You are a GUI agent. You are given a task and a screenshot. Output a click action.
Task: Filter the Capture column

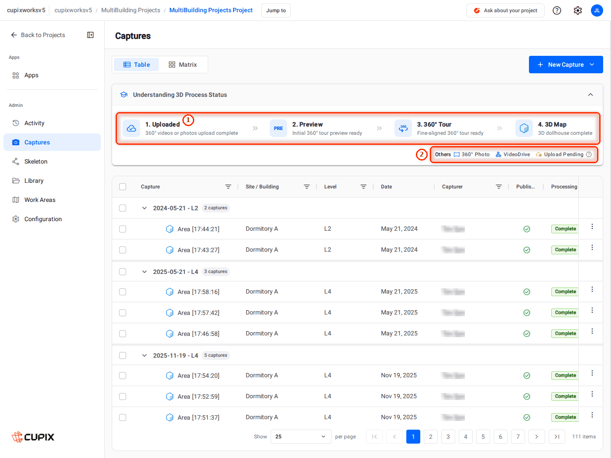click(x=228, y=187)
